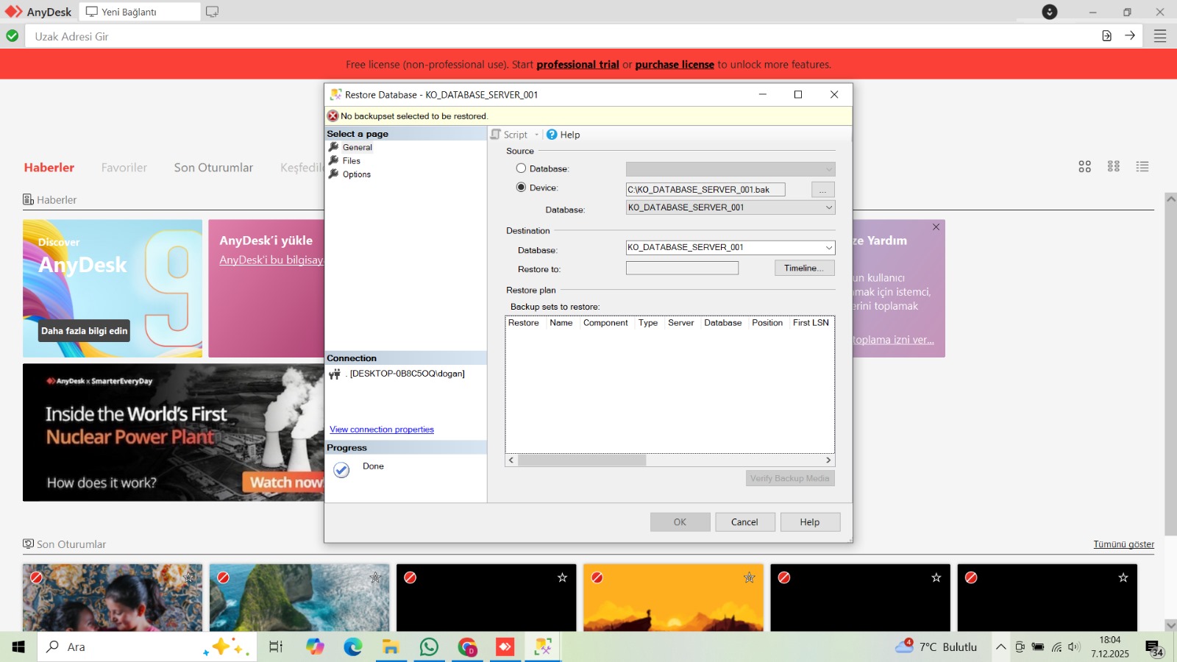Image resolution: width=1177 pixels, height=662 pixels.
Task: Open View connection properties link
Action: pos(382,430)
